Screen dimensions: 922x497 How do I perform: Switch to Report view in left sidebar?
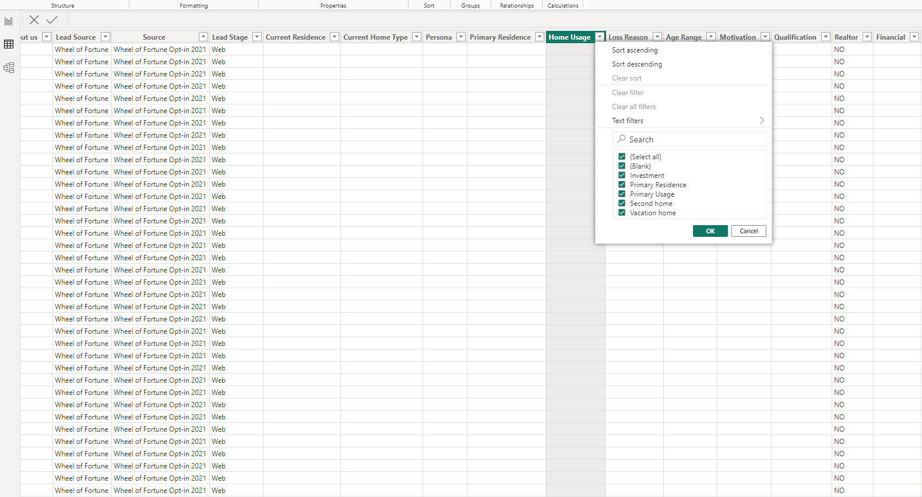[9, 21]
